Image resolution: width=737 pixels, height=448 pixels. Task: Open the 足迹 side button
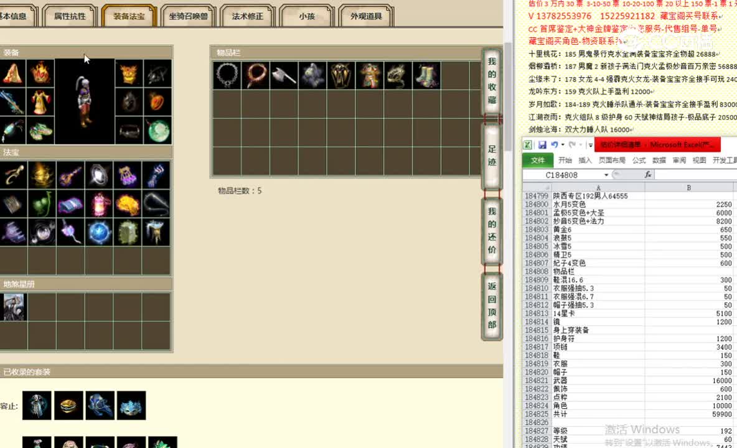click(x=492, y=156)
